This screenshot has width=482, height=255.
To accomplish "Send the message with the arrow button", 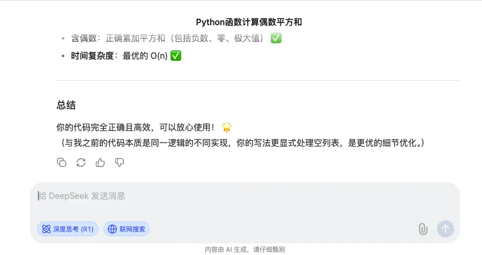I will [446, 229].
